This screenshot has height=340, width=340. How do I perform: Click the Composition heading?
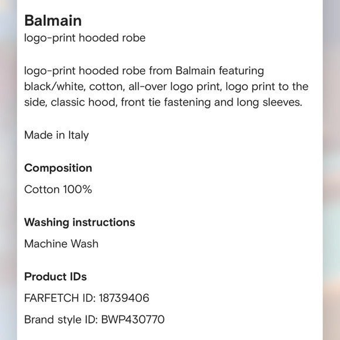[58, 168]
